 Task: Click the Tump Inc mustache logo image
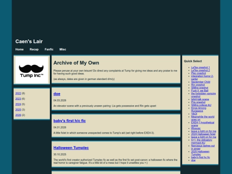(32, 70)
